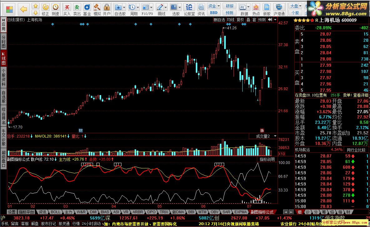This screenshot has width=370, height=227.
Task: Click the 卖出 sell icon
Action: (77, 9)
